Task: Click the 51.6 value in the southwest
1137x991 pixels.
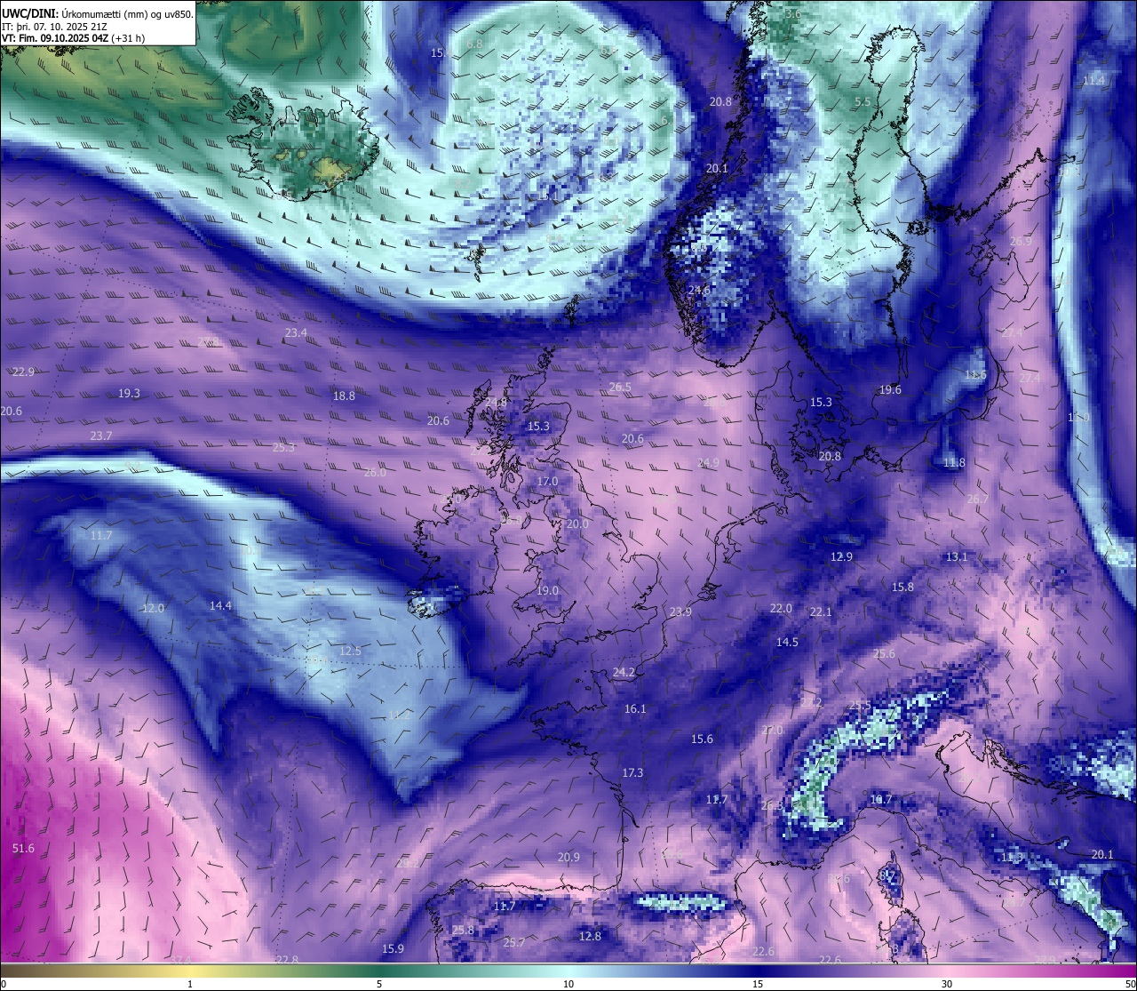Action: pyautogui.click(x=23, y=849)
